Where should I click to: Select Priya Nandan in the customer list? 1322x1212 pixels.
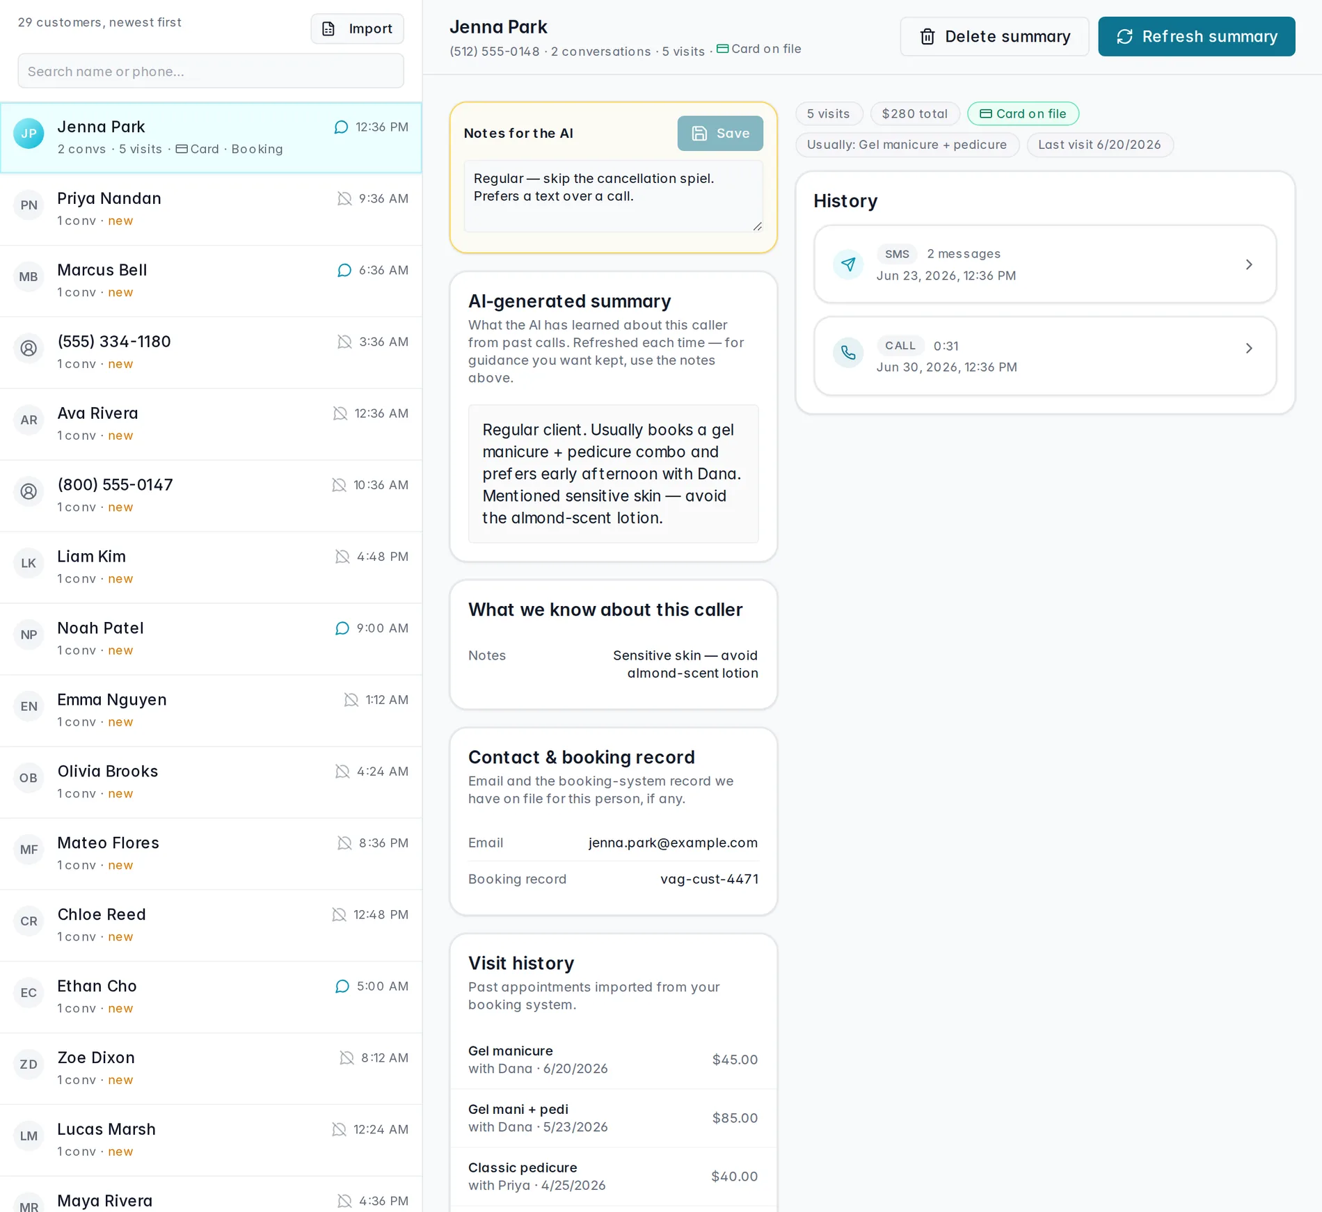211,209
